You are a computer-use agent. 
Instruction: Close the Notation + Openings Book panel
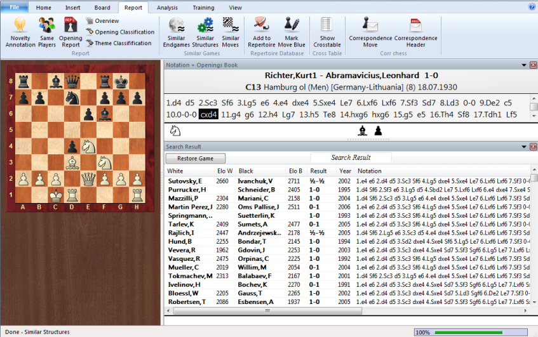pos(533,65)
